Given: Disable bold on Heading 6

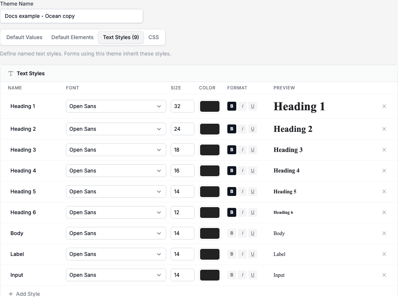Looking at the screenshot, I should pyautogui.click(x=232, y=212).
